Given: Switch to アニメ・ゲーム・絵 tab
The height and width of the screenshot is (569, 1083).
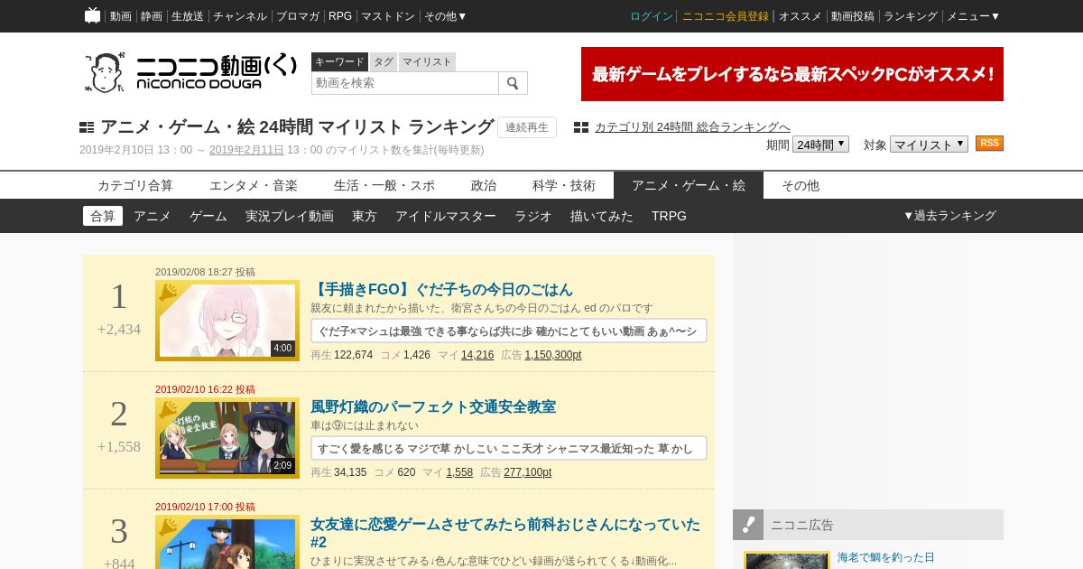Looking at the screenshot, I should pyautogui.click(x=689, y=185).
